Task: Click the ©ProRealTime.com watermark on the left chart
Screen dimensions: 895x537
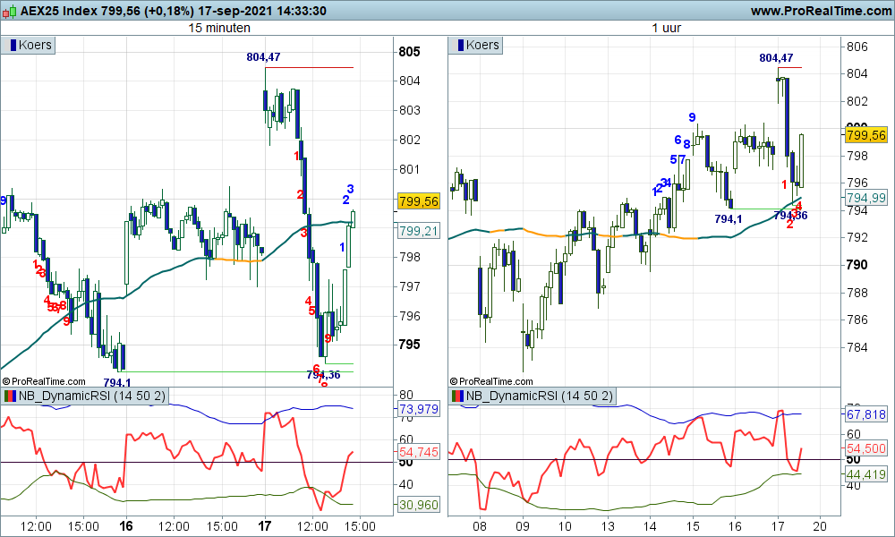Action: point(47,379)
